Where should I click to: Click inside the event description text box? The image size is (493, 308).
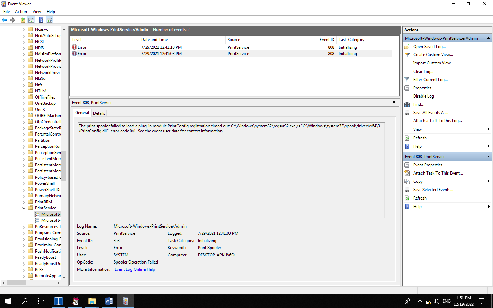(231, 170)
